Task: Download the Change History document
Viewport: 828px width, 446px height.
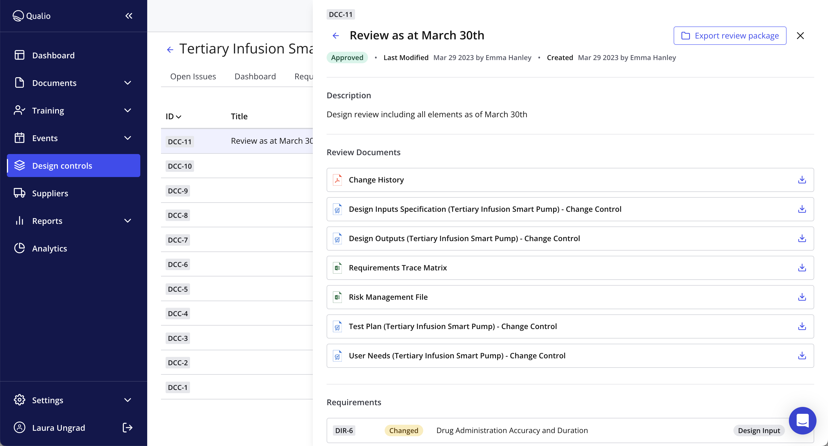Action: pos(802,180)
